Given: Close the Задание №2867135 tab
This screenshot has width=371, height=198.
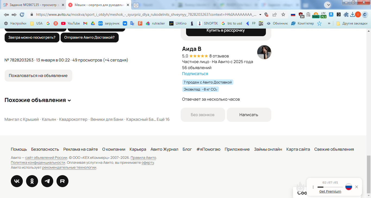Looking at the screenshot, I should coord(63,5).
